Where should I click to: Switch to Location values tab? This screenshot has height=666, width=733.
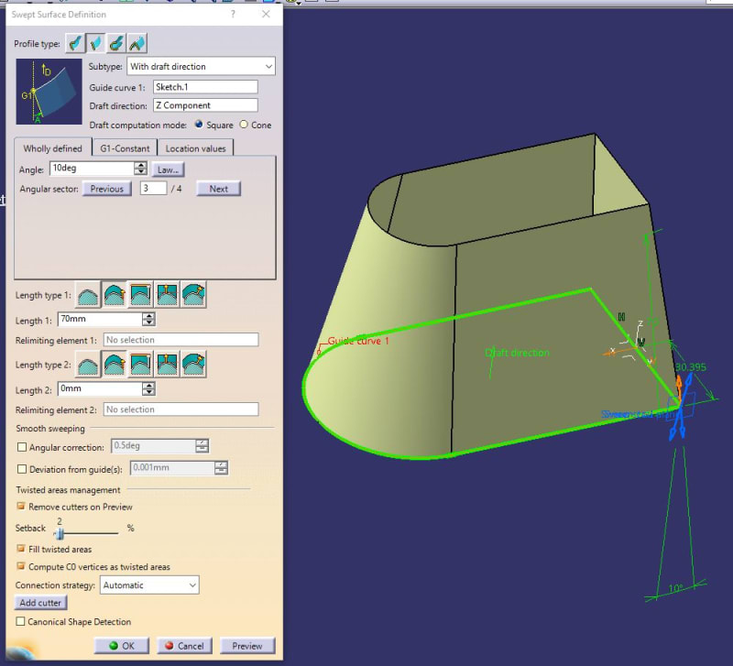195,148
